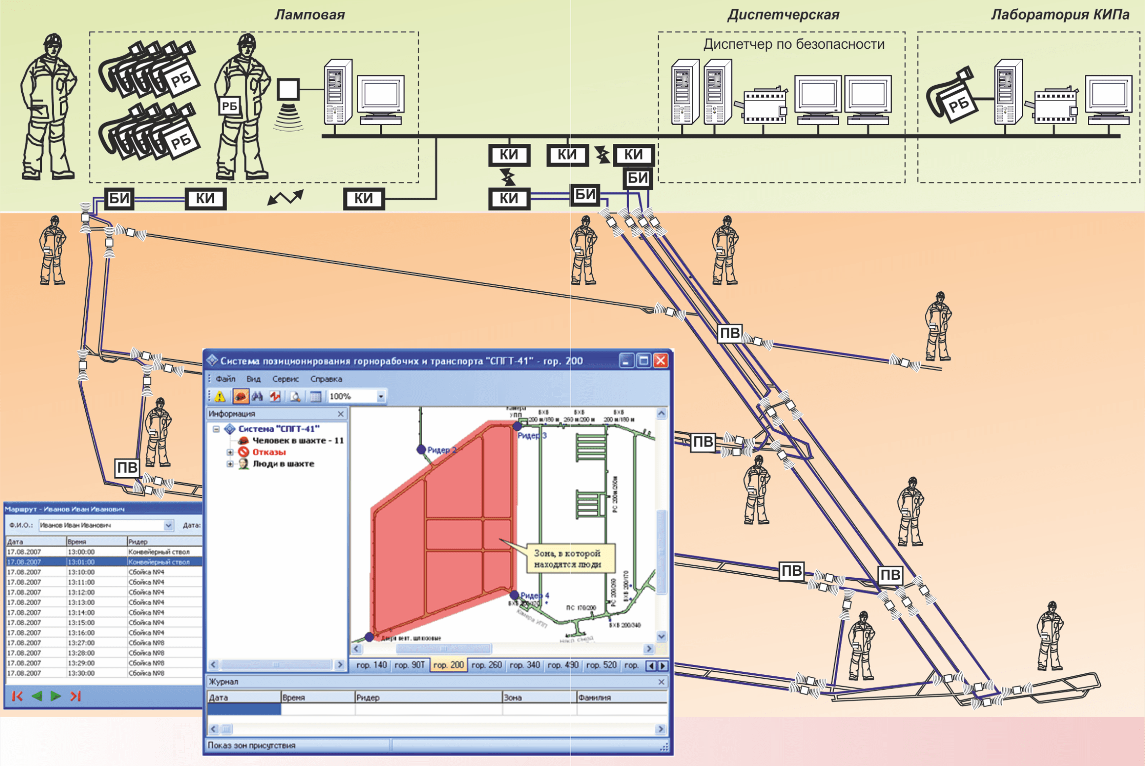Jump to first record in Маршрут window
Screen dimensions: 1145x766
click(x=17, y=696)
